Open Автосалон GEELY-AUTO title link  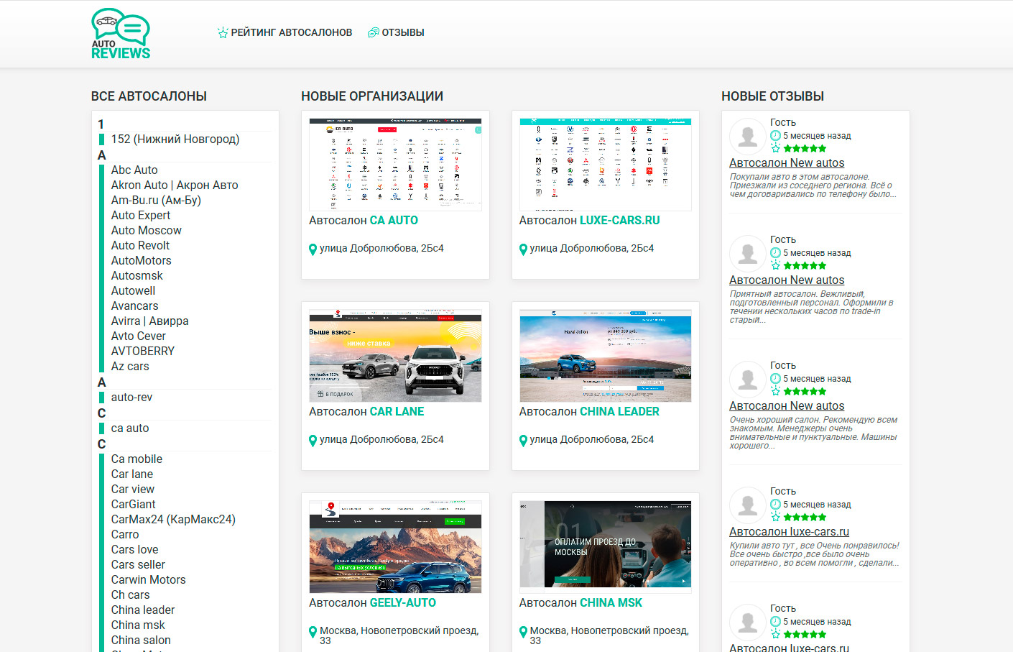[x=372, y=603]
